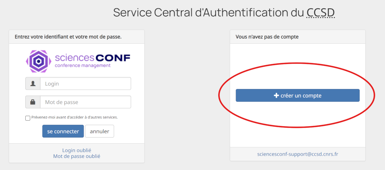This screenshot has height=170, width=385.
Task: Enable the Prévenez-moi checkbox
Action: click(x=28, y=118)
